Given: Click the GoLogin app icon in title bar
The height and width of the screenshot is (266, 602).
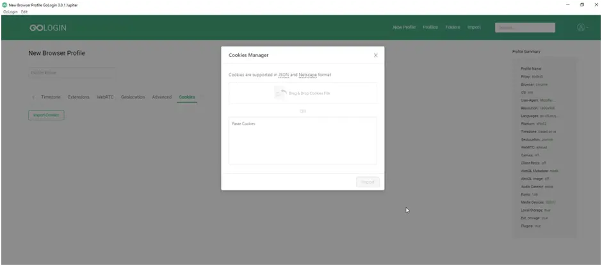Looking at the screenshot, I should coord(4,5).
